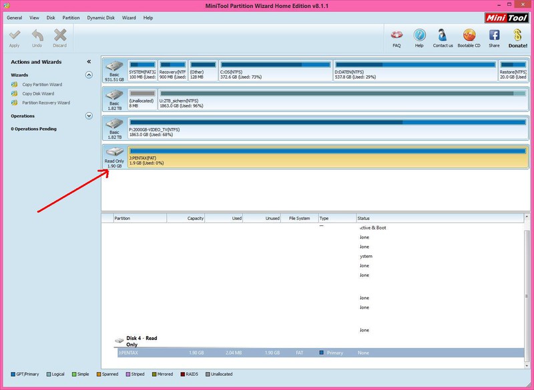
Task: Click the GPT/Primary legend color box
Action: click(x=13, y=374)
